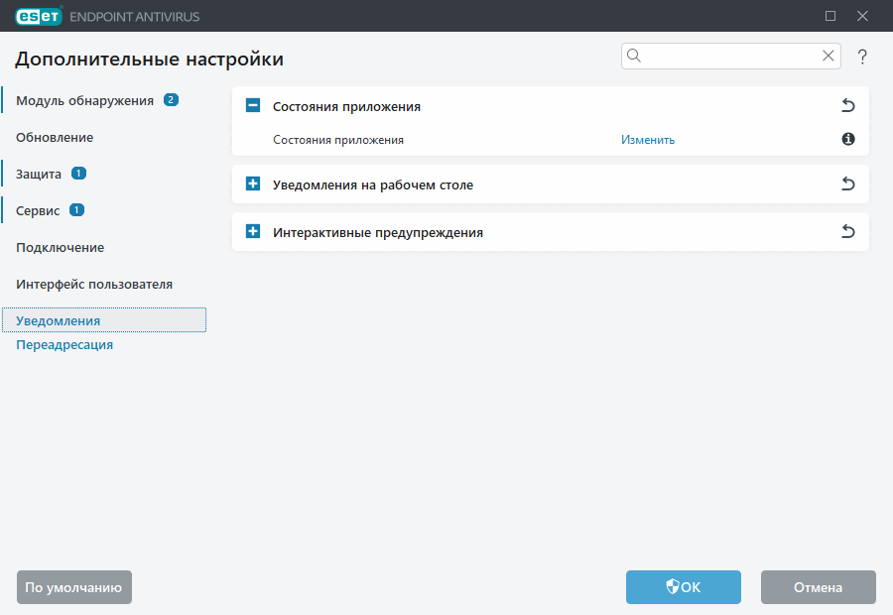This screenshot has height=615, width=893.
Task: Open the Модуль обнаружения settings section
Action: pyautogui.click(x=83, y=100)
